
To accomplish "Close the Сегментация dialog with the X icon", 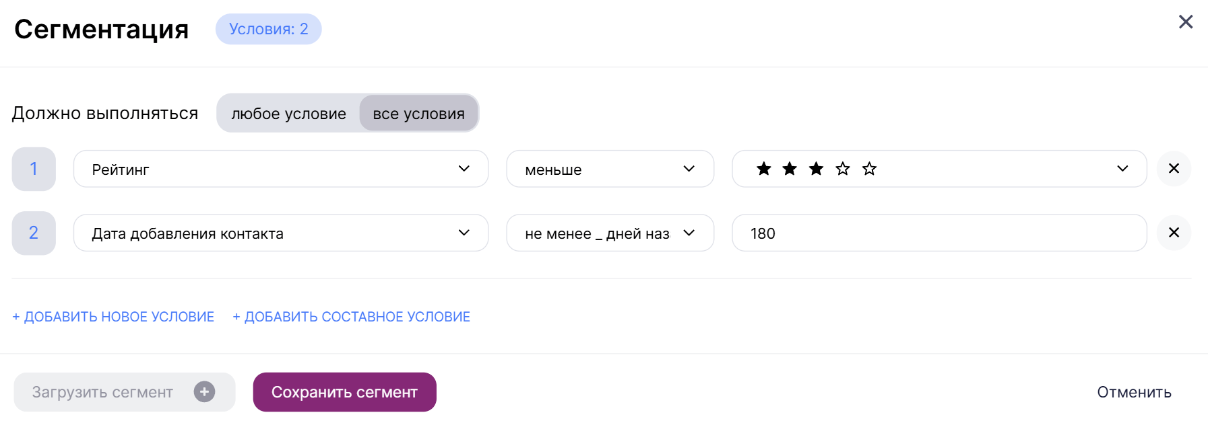I will point(1186,22).
